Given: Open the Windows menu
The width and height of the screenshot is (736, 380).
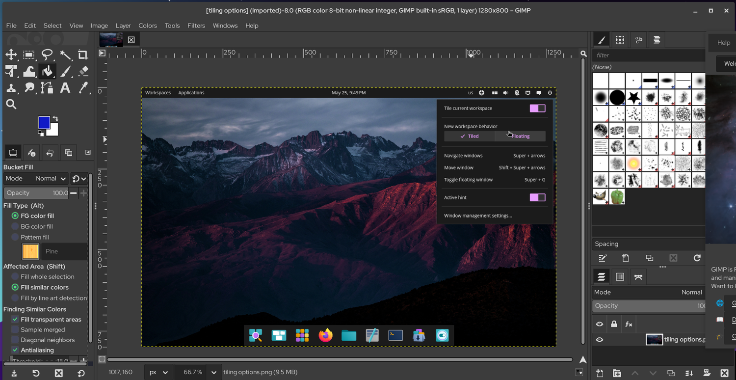Looking at the screenshot, I should click(225, 26).
